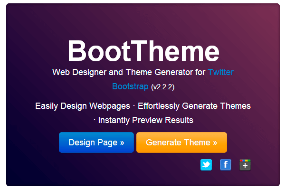Viewport: 285px width, 190px height.
Task: Click the word "for" before Twitter link
Action: (x=200, y=73)
